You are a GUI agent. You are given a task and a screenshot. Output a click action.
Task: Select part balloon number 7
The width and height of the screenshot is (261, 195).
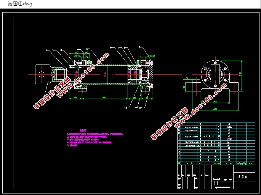point(118,48)
